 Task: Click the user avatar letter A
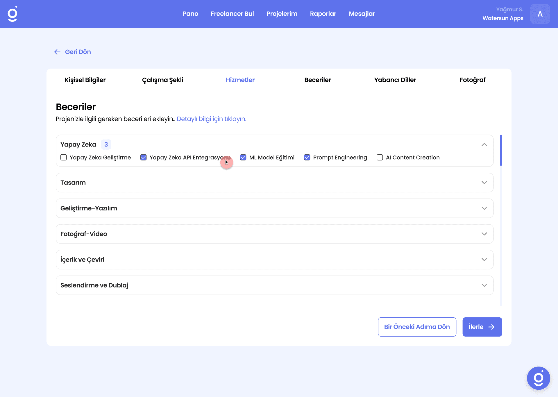click(540, 14)
